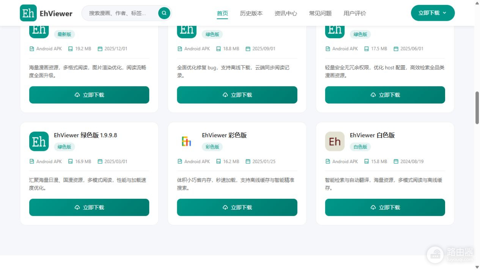Download the 19.2 MB latest version
The height and width of the screenshot is (270, 480).
[89, 95]
